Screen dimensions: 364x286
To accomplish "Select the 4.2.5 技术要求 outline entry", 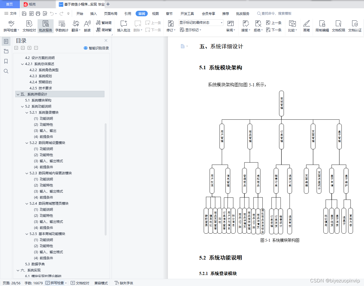I will click(41, 88).
